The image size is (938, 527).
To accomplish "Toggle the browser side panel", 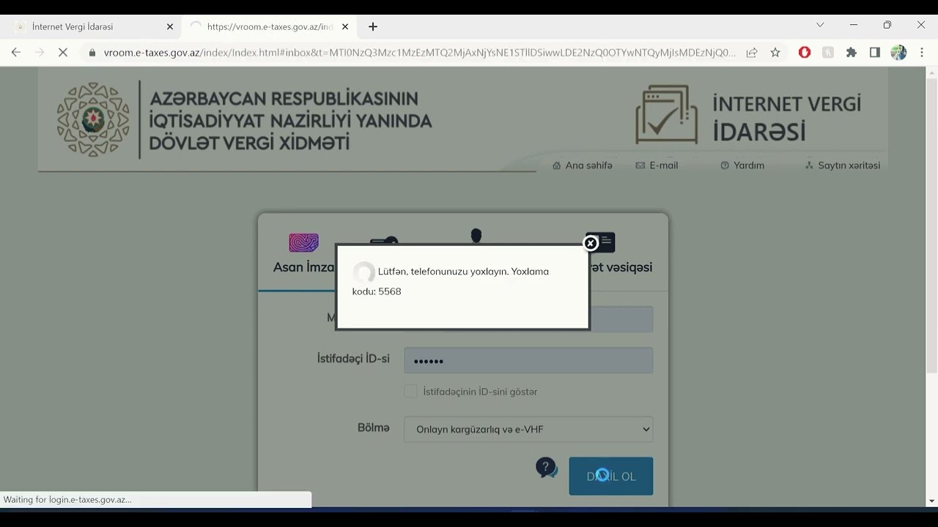I will (x=875, y=53).
